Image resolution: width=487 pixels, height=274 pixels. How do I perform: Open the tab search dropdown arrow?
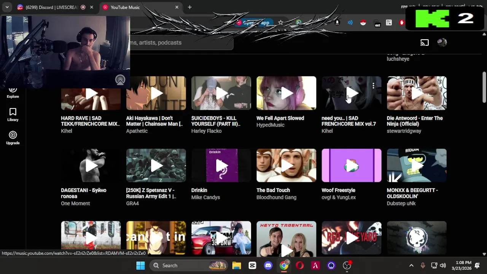(7, 7)
